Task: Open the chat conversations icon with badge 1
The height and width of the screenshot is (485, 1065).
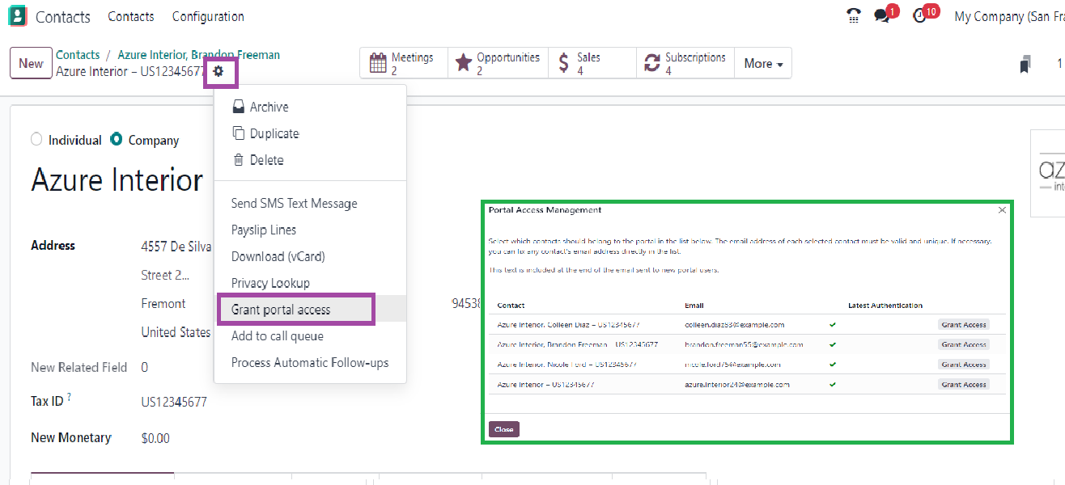Action: point(882,16)
